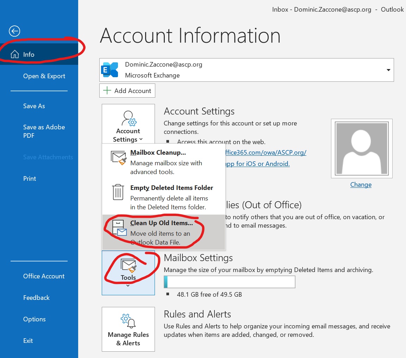Image resolution: width=406 pixels, height=358 pixels.
Task: Click the Account Settings person-gear icon
Action: [x=129, y=118]
